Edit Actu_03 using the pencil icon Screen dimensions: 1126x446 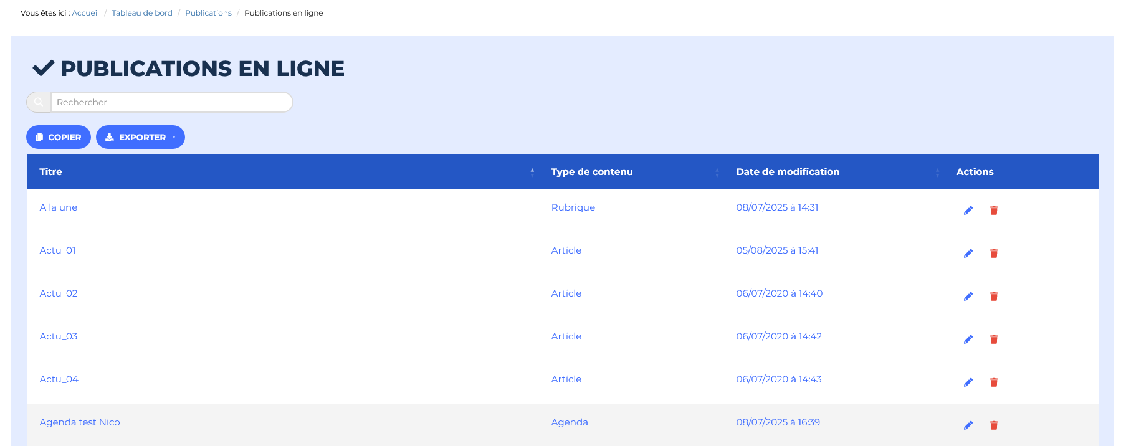[x=968, y=339]
